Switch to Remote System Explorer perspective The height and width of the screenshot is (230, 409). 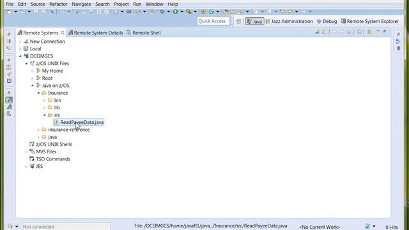coord(369,21)
